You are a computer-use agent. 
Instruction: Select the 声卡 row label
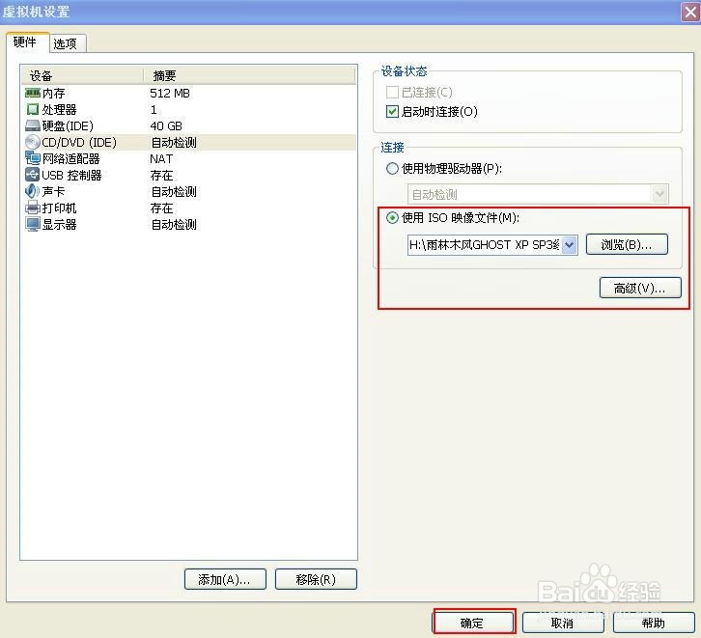[53, 192]
